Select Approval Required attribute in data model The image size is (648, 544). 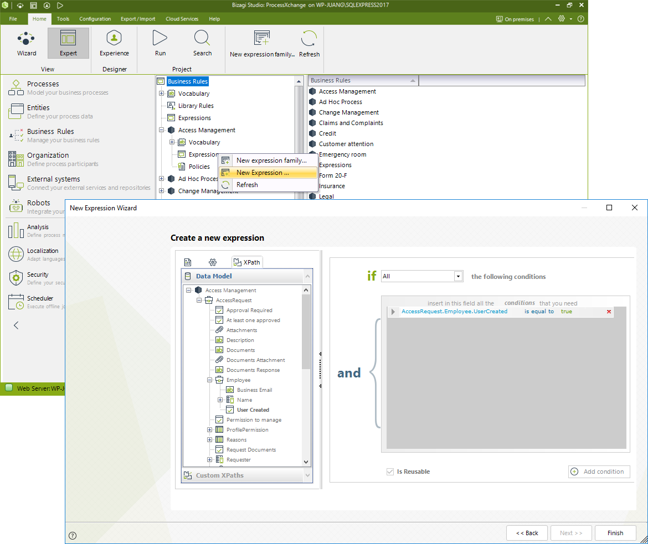pos(249,310)
